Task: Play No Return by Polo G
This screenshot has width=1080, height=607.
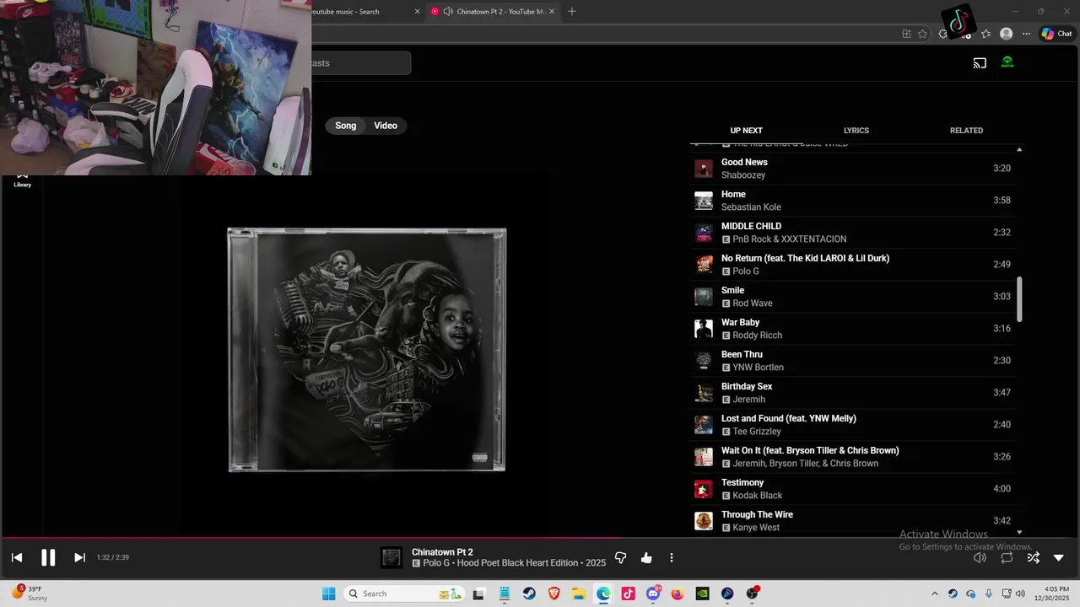Action: point(852,265)
